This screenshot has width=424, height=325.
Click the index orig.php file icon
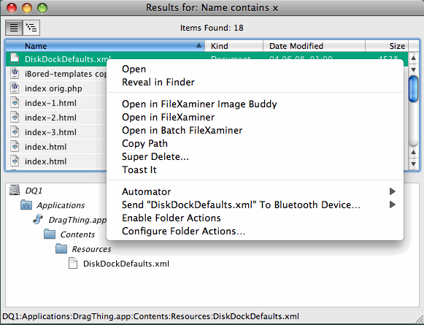[15, 88]
